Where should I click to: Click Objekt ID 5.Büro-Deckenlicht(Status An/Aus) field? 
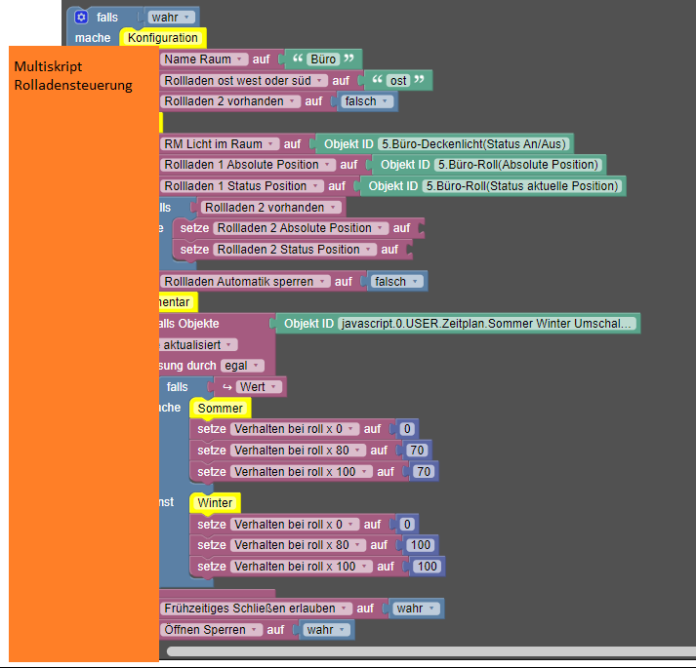(473, 143)
